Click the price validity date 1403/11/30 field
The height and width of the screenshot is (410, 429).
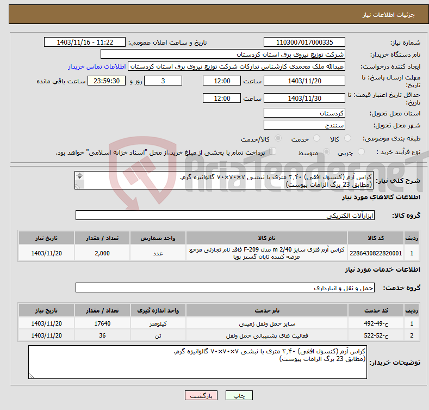pyautogui.click(x=304, y=98)
